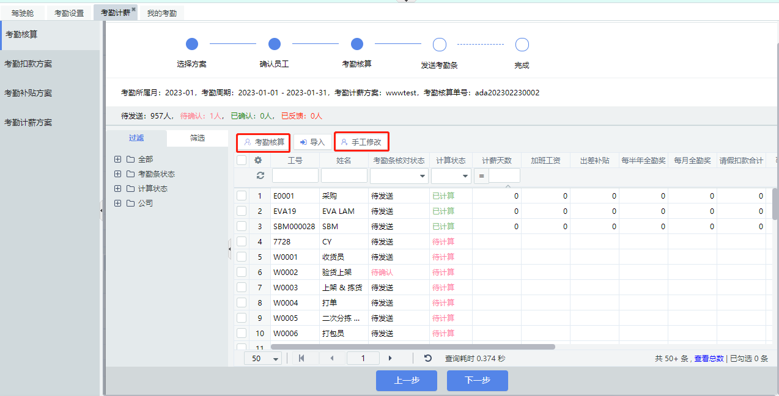Click the page number input field
The height and width of the screenshot is (396, 779).
(x=363, y=359)
